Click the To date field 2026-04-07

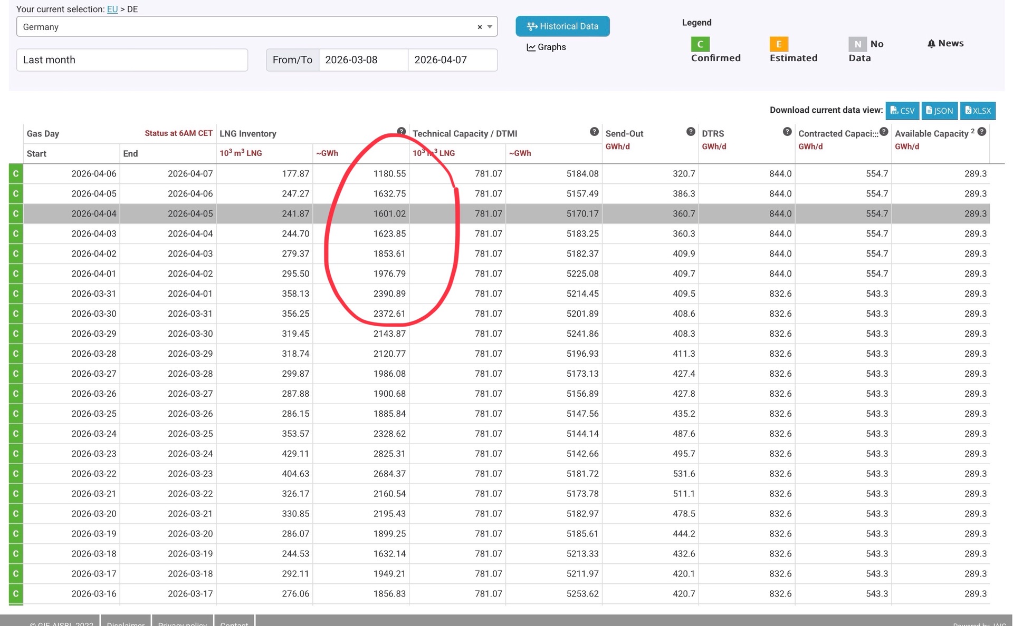click(452, 60)
